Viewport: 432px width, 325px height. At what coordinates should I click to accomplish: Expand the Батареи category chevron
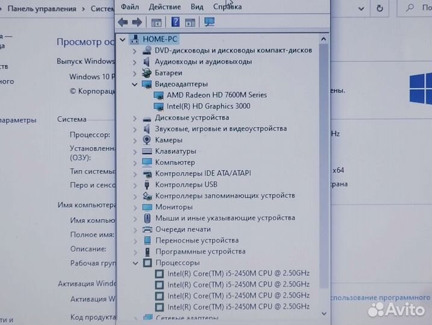(x=134, y=74)
